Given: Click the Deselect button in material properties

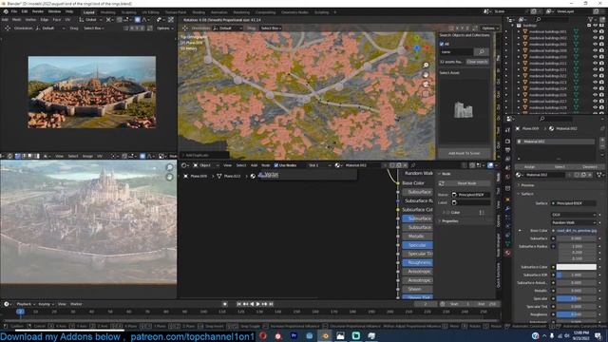Looking at the screenshot, I should 590,167.
